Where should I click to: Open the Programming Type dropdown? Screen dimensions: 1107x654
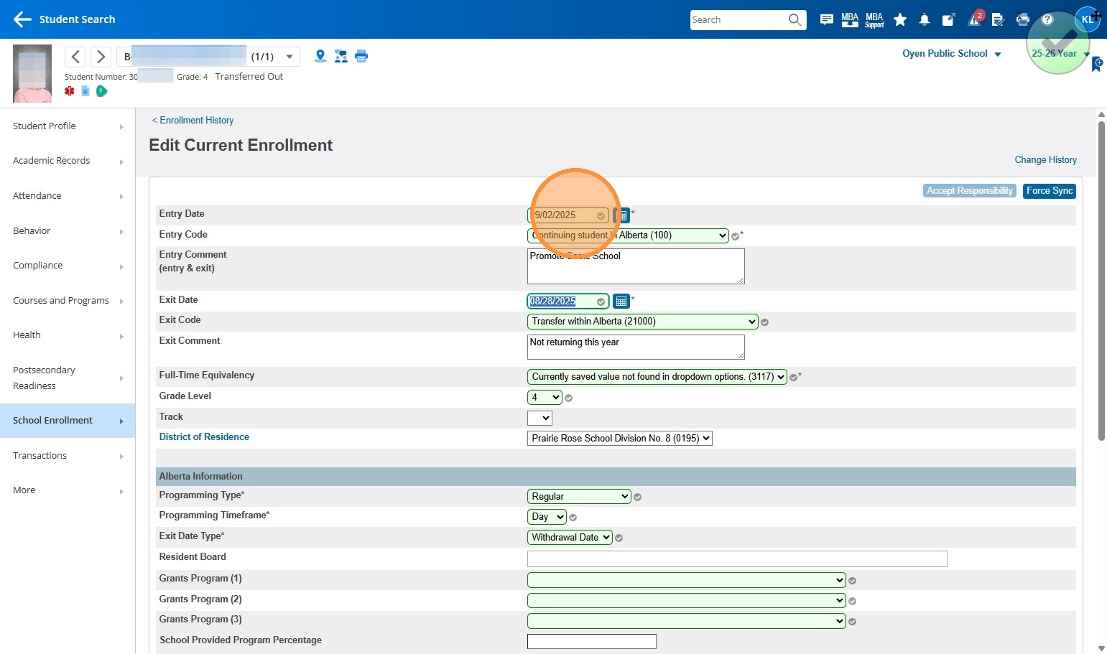pyautogui.click(x=578, y=497)
